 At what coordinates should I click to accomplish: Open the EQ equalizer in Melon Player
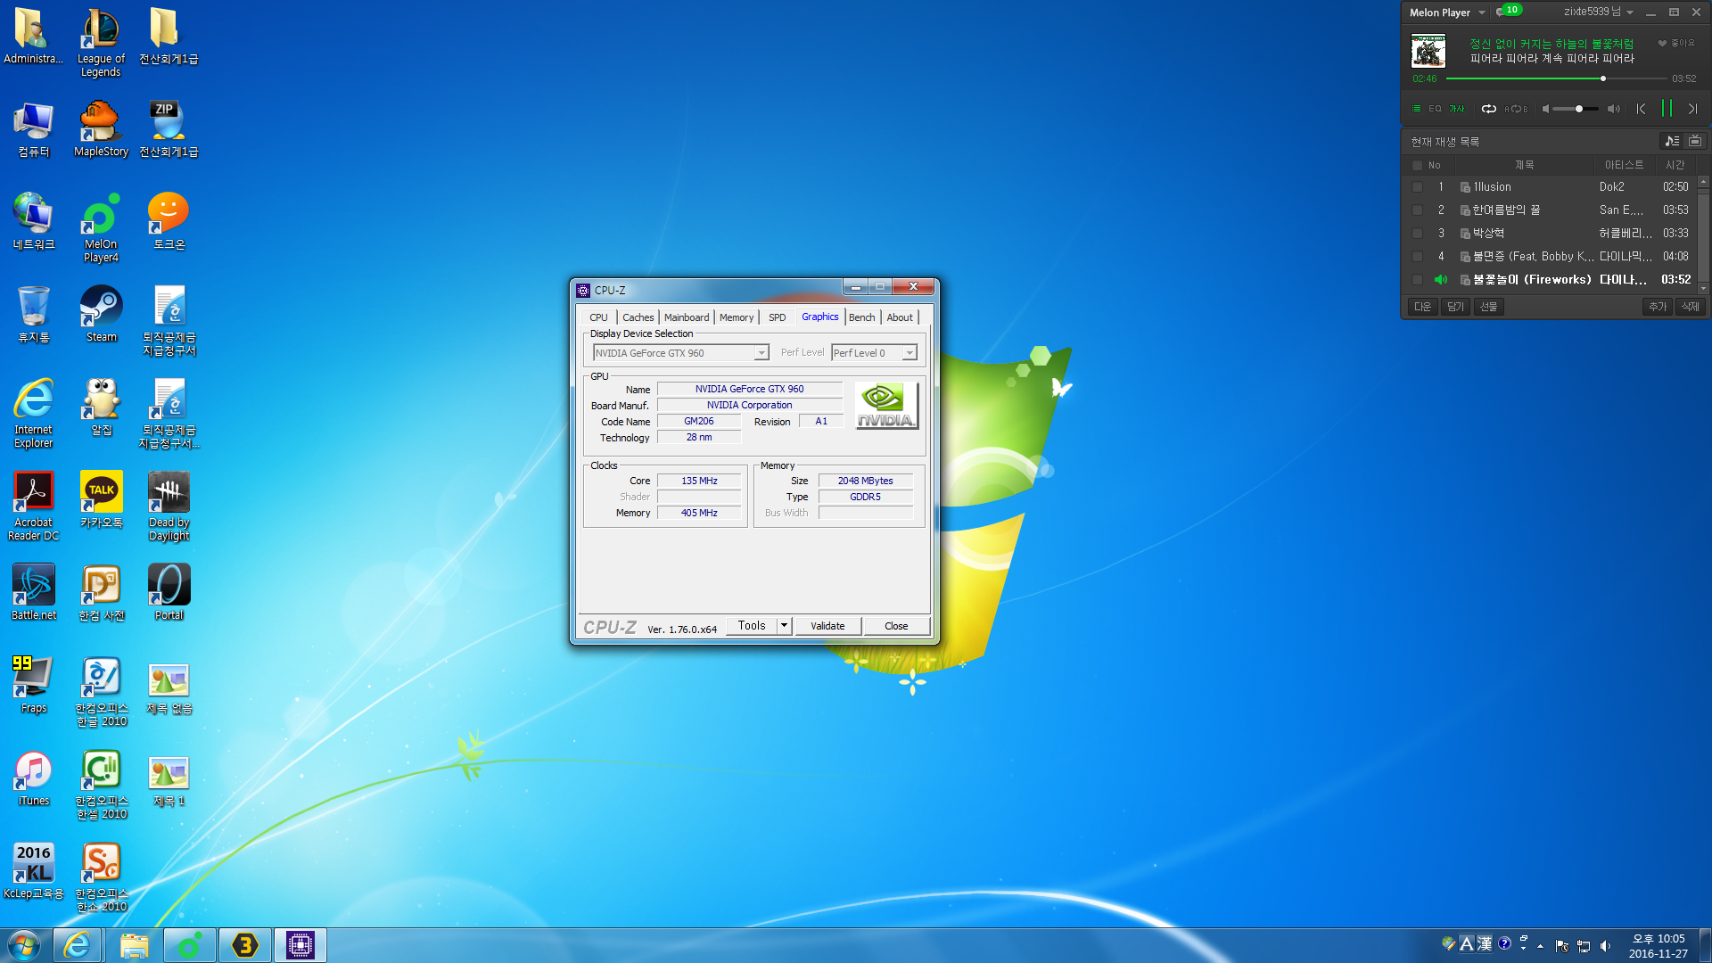(1435, 109)
